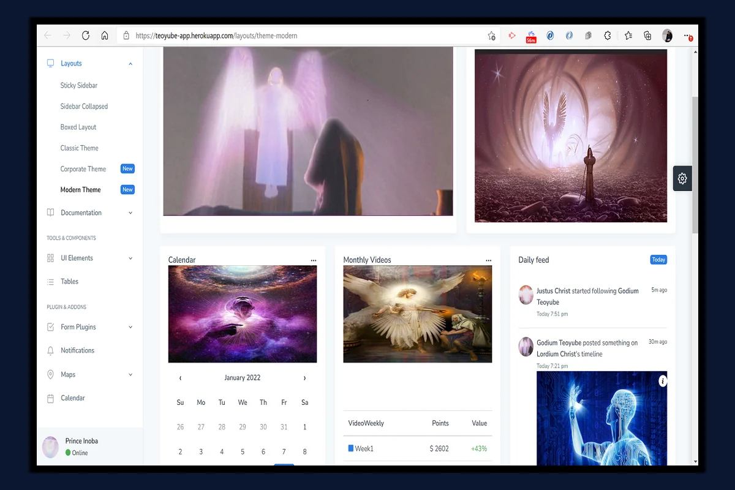Click the blue digital human feed image
735x490 pixels.
click(602, 418)
